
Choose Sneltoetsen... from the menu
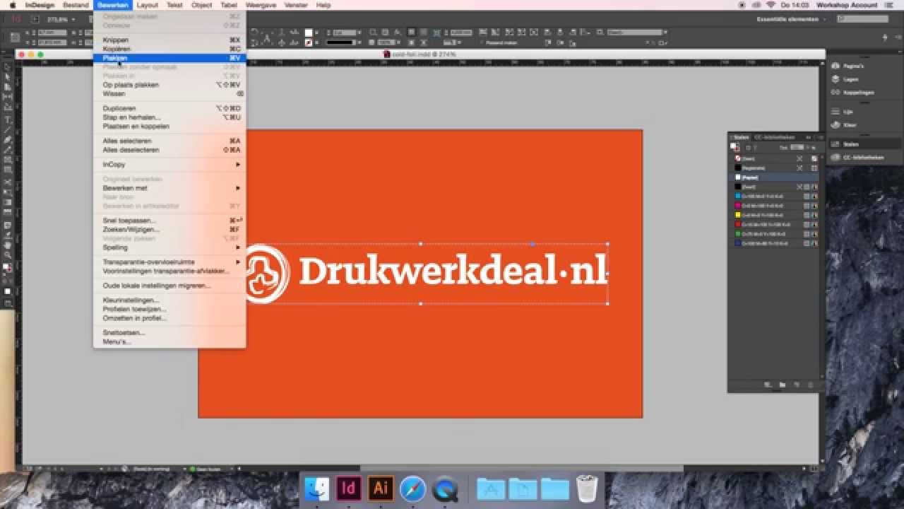coord(169,332)
